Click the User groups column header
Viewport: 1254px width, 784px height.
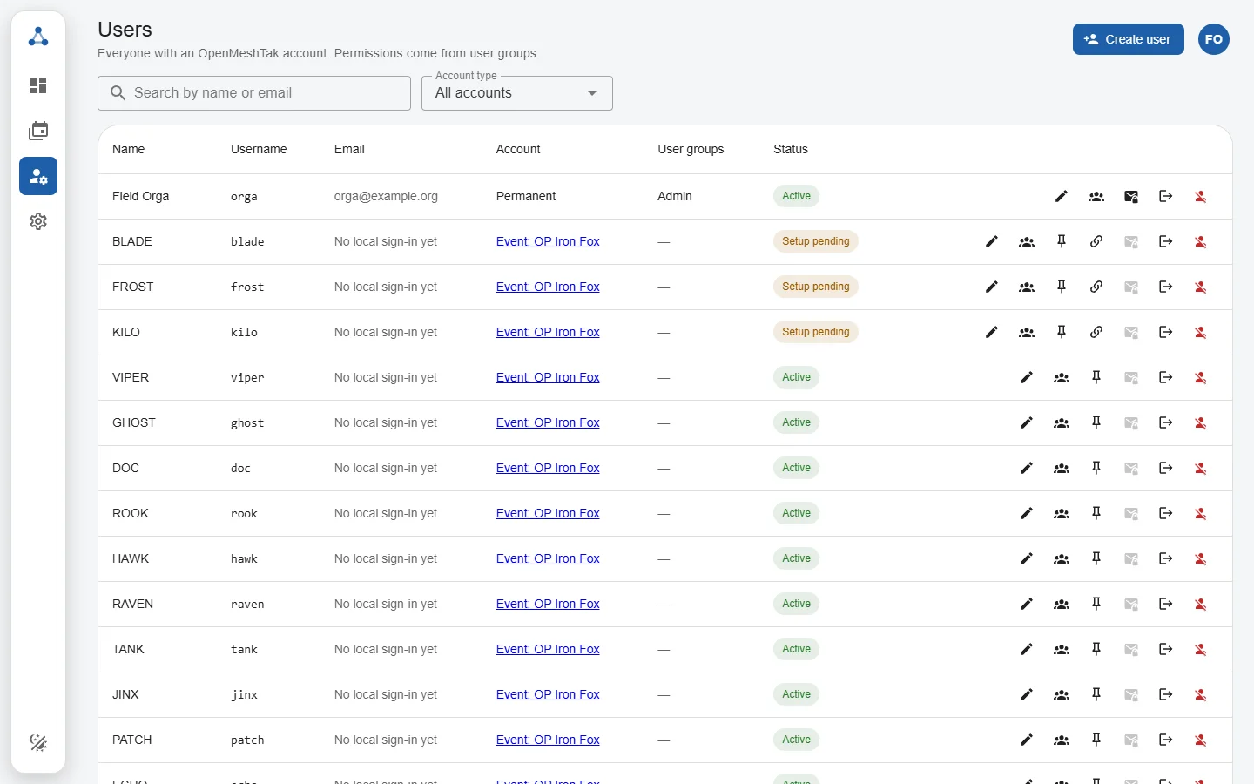(x=691, y=149)
